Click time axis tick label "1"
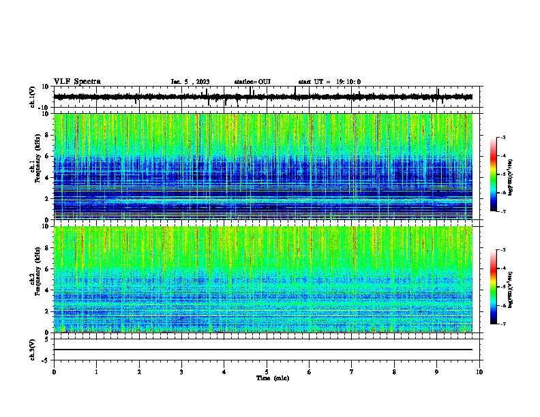 click(96, 372)
